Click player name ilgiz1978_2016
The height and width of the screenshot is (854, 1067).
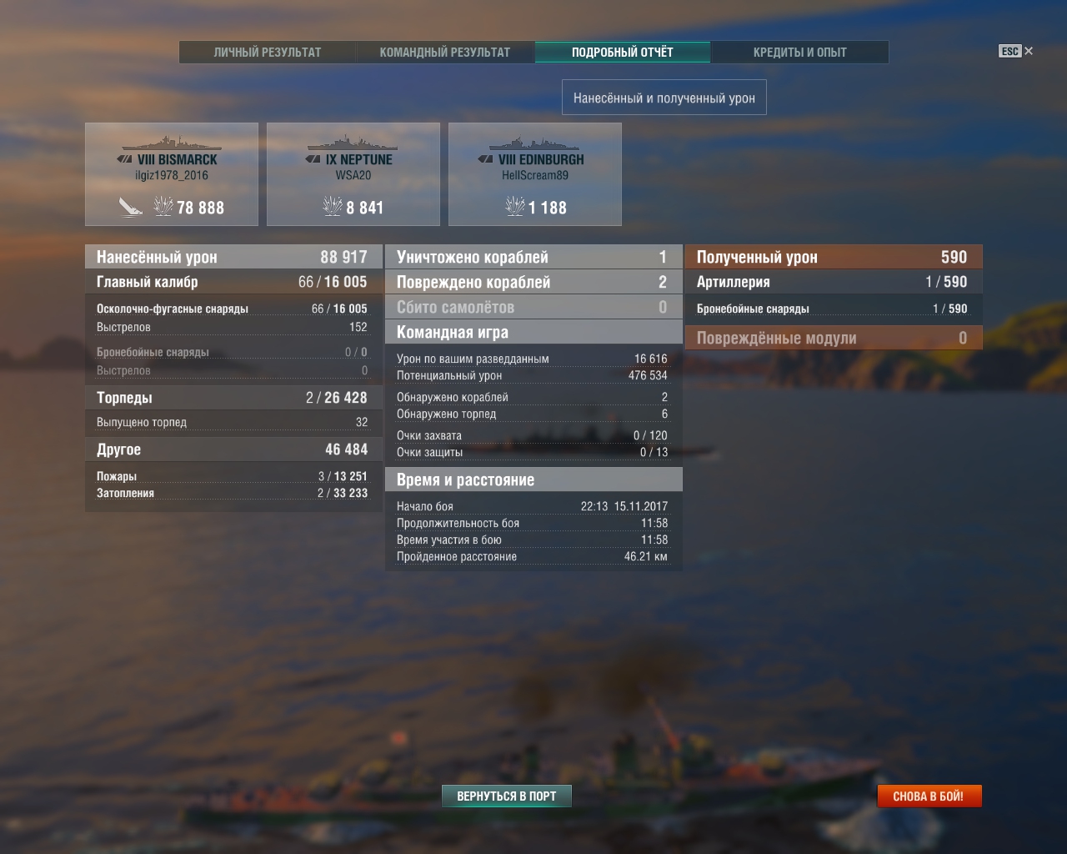172,175
